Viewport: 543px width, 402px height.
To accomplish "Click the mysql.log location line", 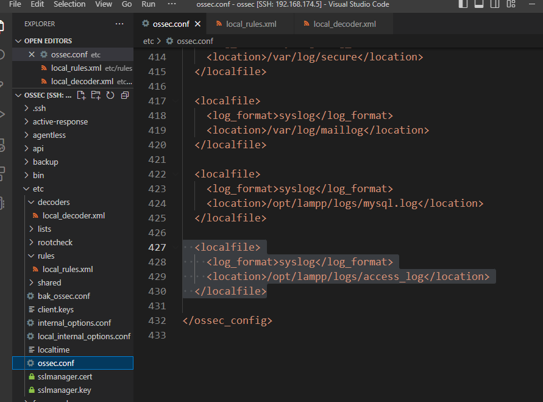I will (x=345, y=203).
